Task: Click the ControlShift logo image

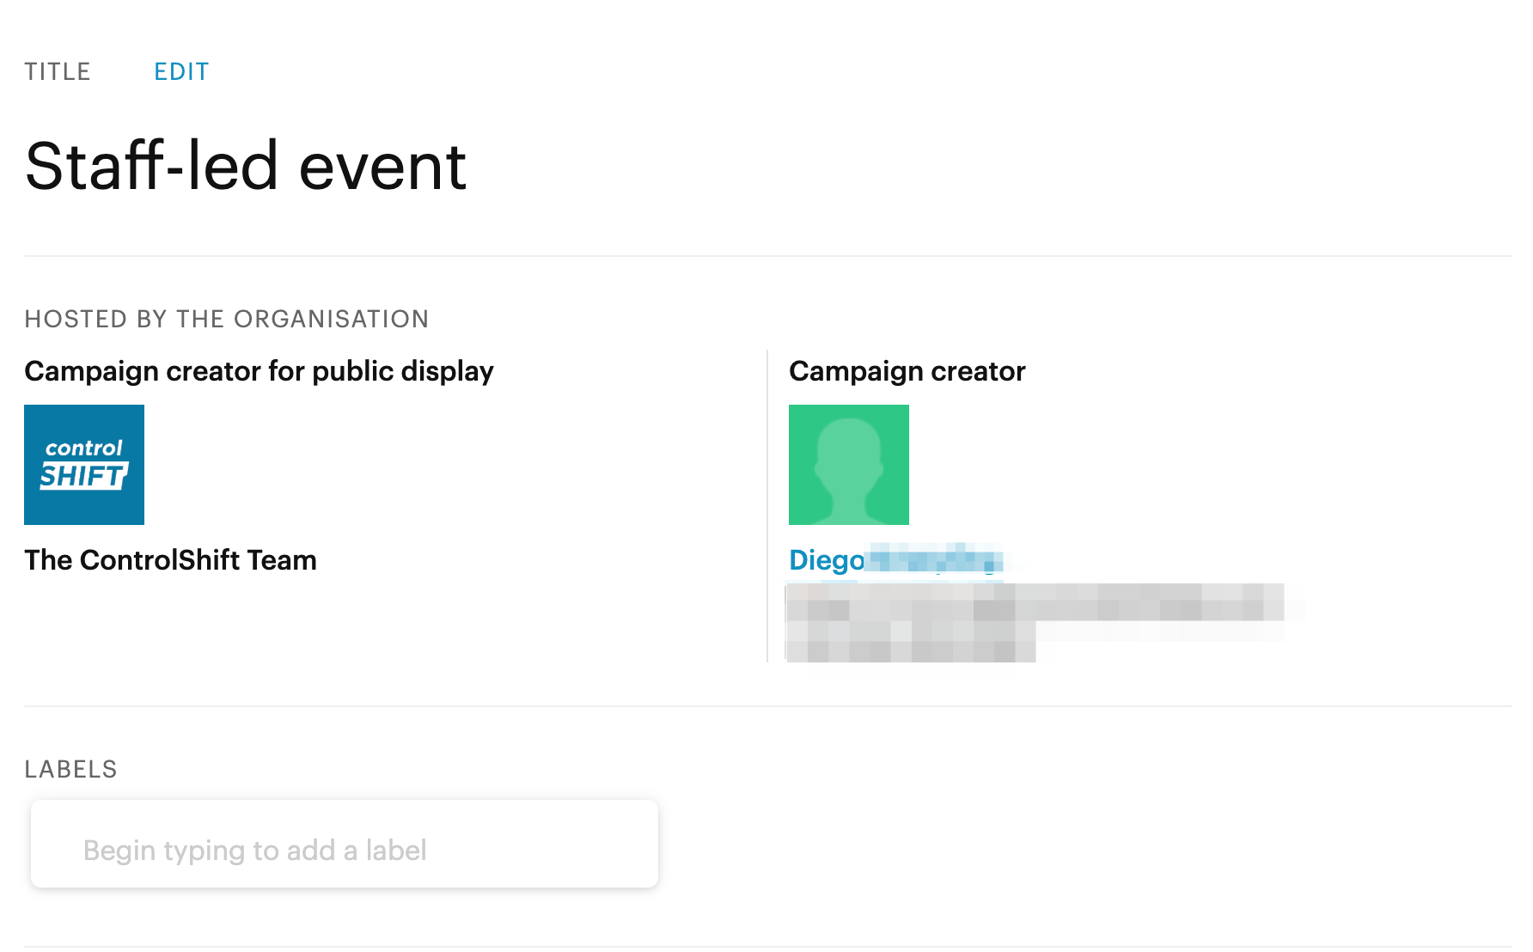Action: (x=84, y=465)
